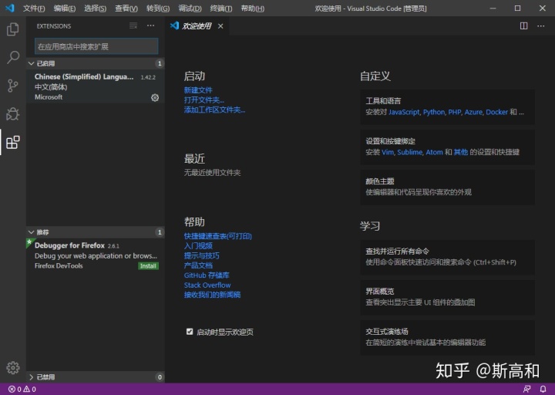The image size is (555, 395).
Task: Click the 接收我们的新闻稿 link
Action: 213,295
